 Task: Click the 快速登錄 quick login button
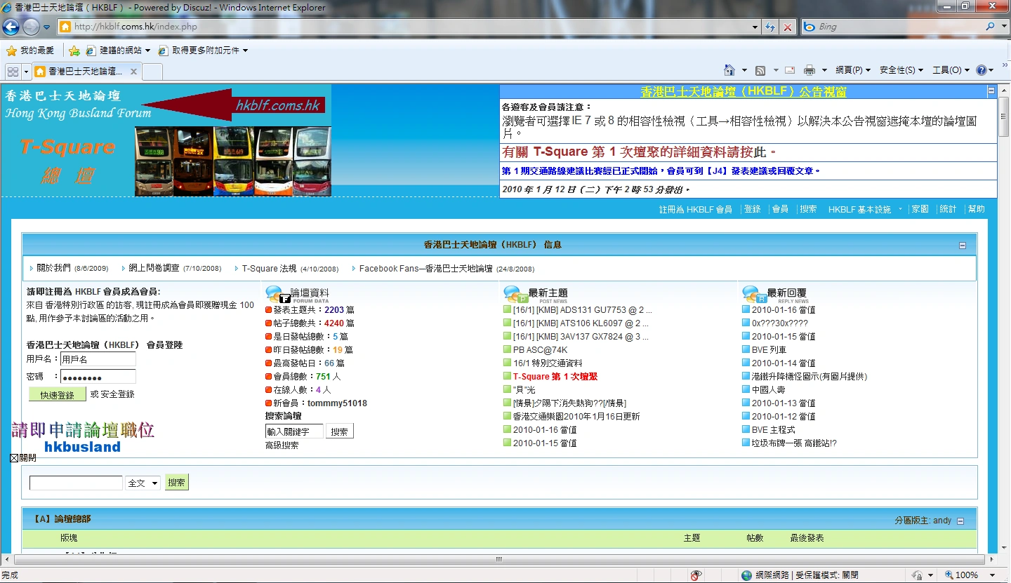tap(58, 394)
